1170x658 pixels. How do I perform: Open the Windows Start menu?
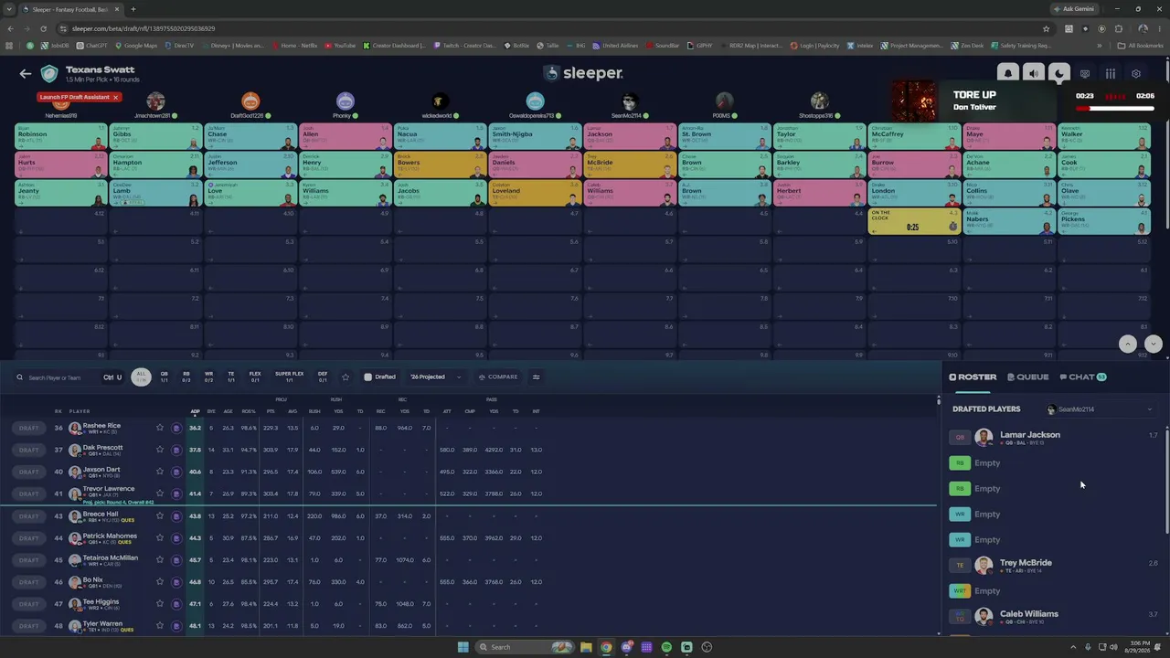click(463, 647)
